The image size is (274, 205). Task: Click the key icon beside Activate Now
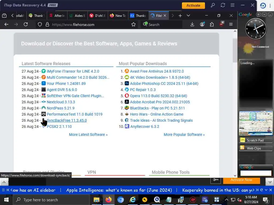tap(216, 180)
